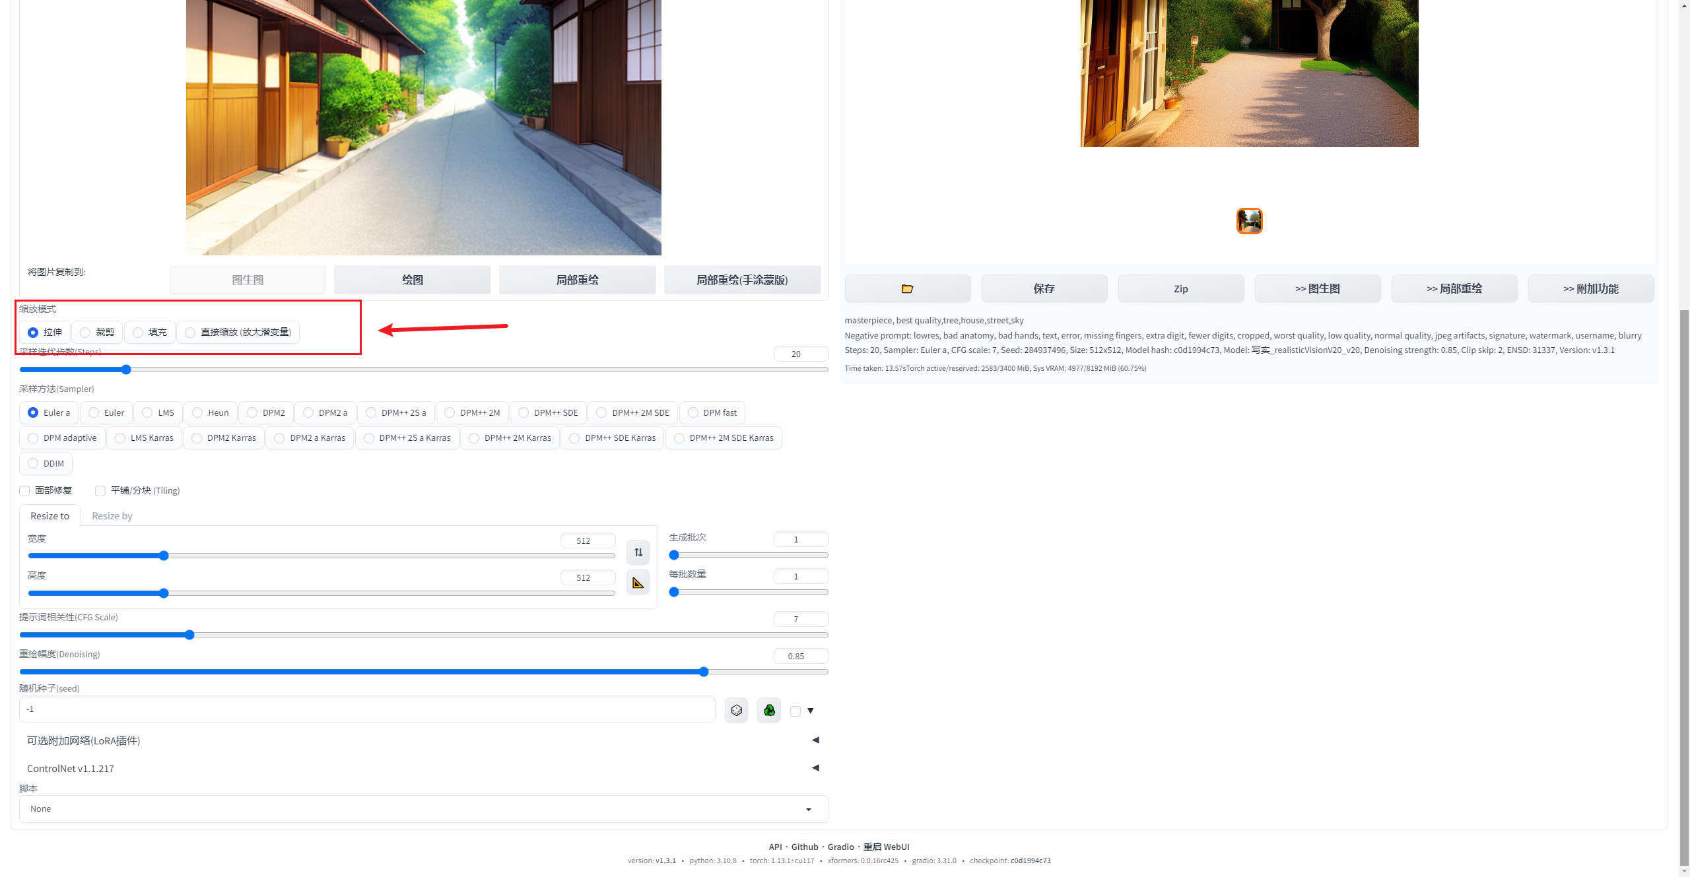This screenshot has height=877, width=1690.
Task: Click the Zip button
Action: point(1180,289)
